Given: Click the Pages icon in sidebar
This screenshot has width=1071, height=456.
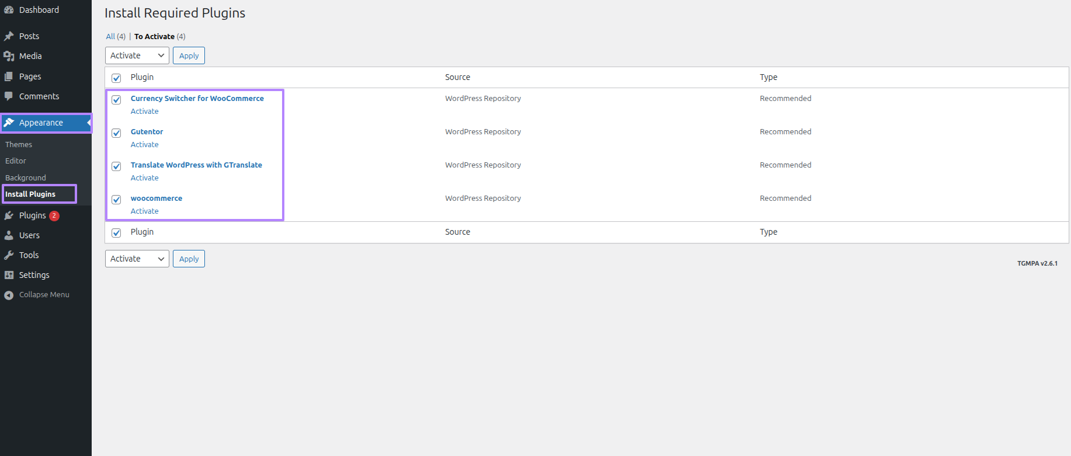Looking at the screenshot, I should pos(9,76).
